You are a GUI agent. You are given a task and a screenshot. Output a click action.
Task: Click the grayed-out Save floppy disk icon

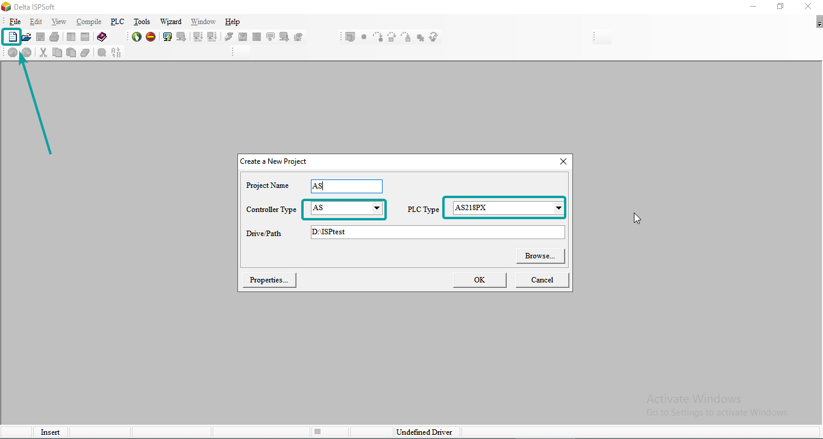40,37
